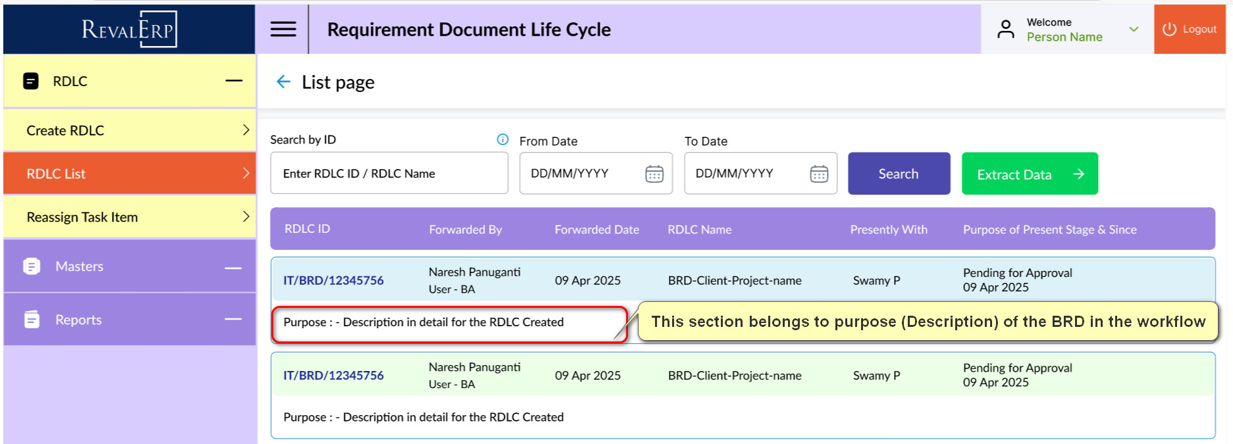The image size is (1233, 444).
Task: Expand the Person Name user dropdown
Action: point(1133,30)
